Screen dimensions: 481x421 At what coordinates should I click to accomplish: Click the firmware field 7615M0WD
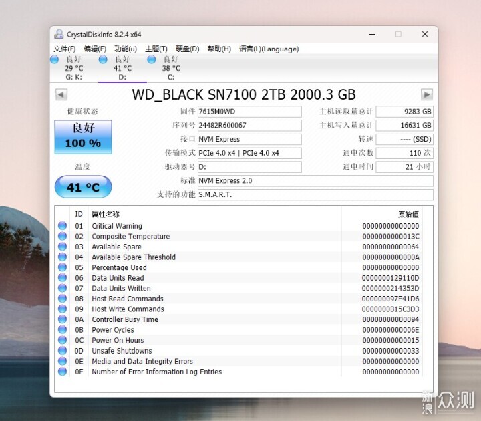click(x=249, y=112)
